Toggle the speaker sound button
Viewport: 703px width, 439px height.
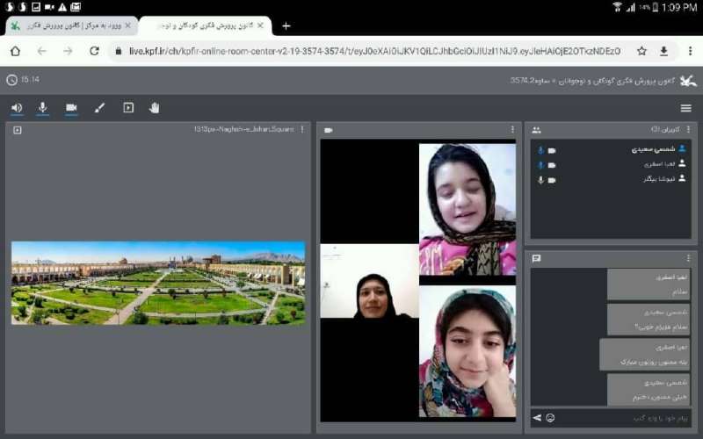17,108
